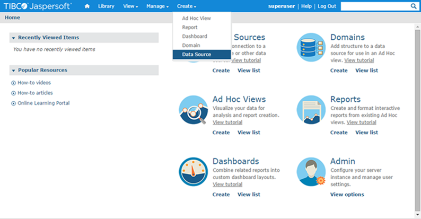
Task: Open How-to videos resource
Action: (34, 83)
